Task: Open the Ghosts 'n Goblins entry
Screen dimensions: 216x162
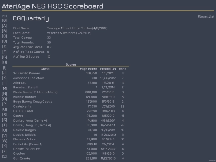Action: [26, 149]
